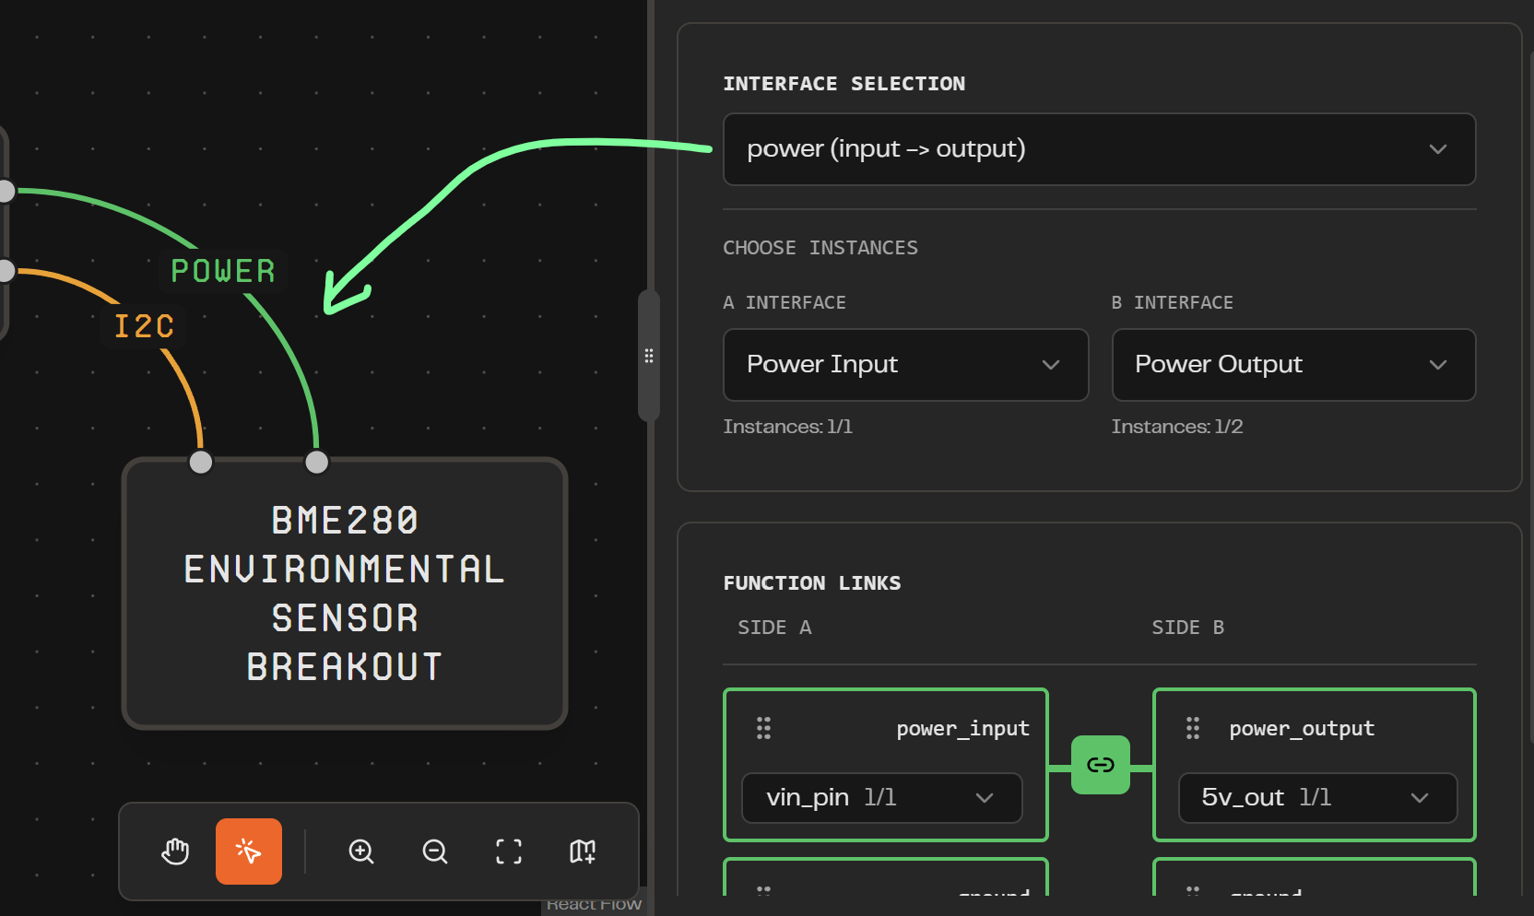
Task: Click the fit view frame icon
Action: [509, 851]
